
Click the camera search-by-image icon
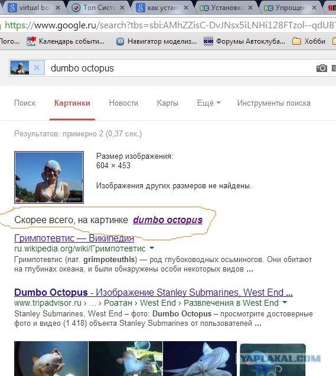tap(322, 68)
